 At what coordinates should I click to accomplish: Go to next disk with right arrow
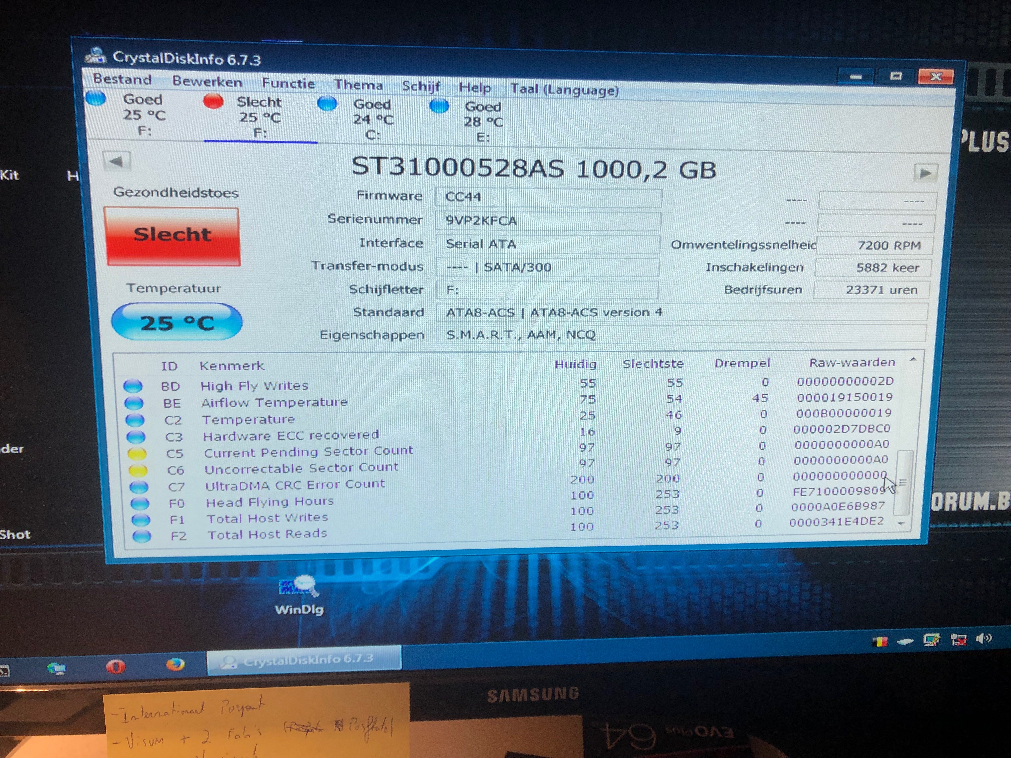coord(925,173)
